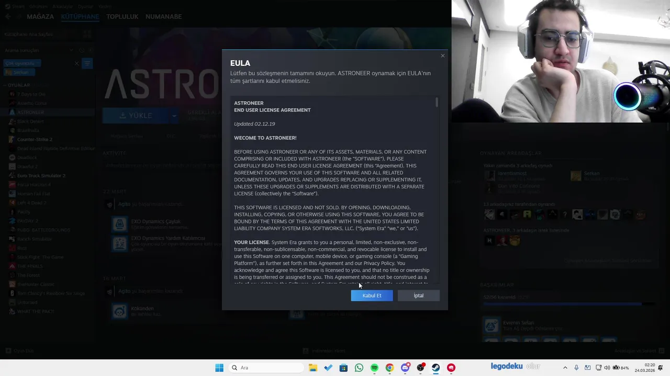Click the Rust game icon
This screenshot has width=670, height=376.
(x=12, y=248)
